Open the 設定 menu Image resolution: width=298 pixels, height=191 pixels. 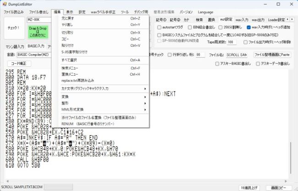[x=82, y=12]
